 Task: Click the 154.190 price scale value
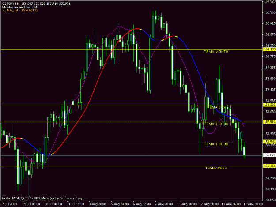(270, 189)
